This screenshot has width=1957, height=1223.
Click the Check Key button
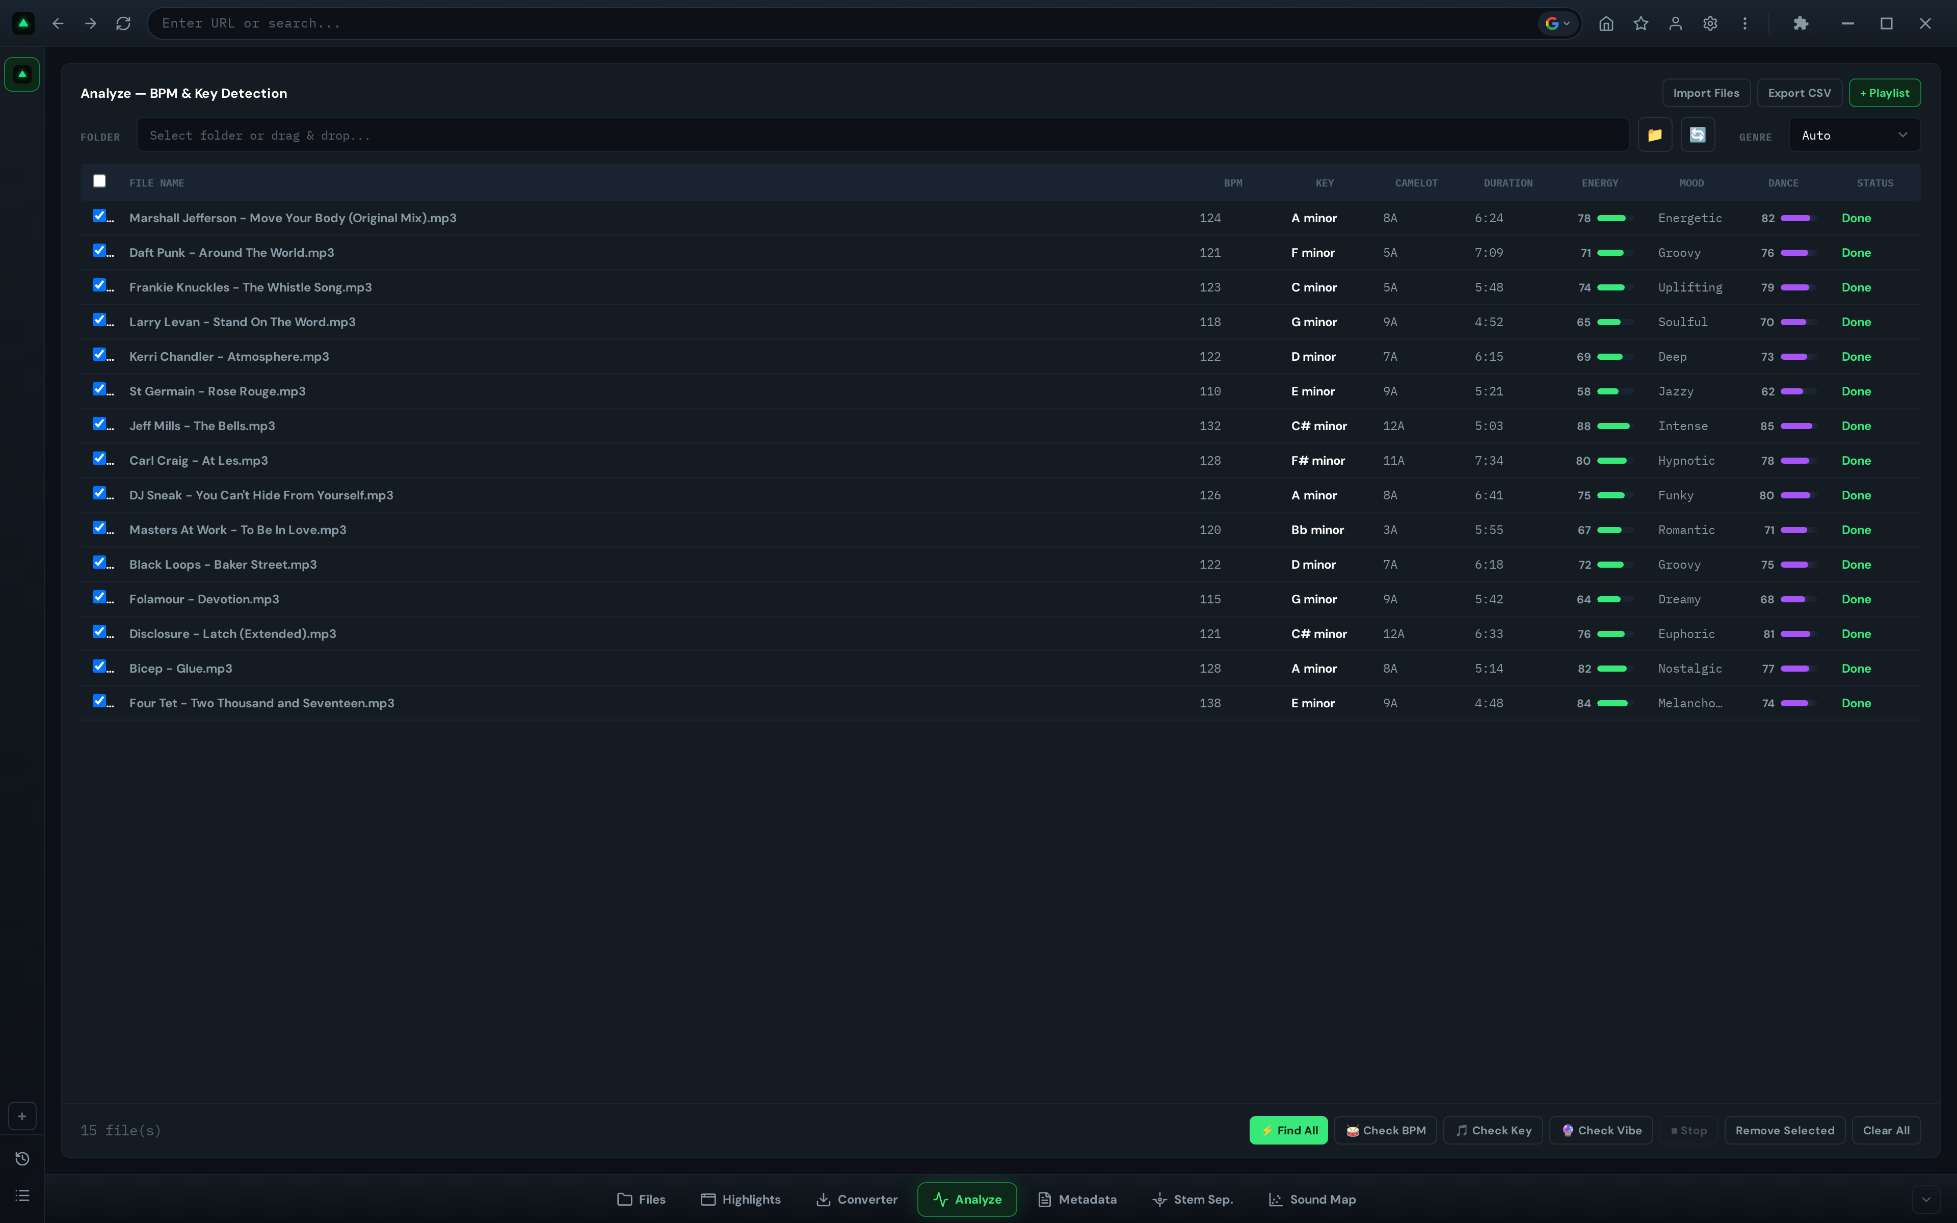[1494, 1131]
